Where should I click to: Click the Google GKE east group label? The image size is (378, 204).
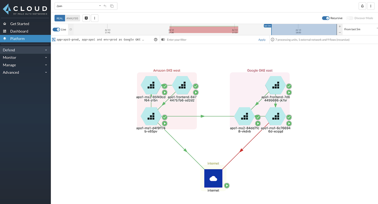tap(260, 71)
